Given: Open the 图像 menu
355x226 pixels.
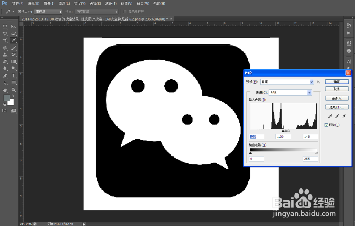Looking at the screenshot, I should (x=49, y=4).
